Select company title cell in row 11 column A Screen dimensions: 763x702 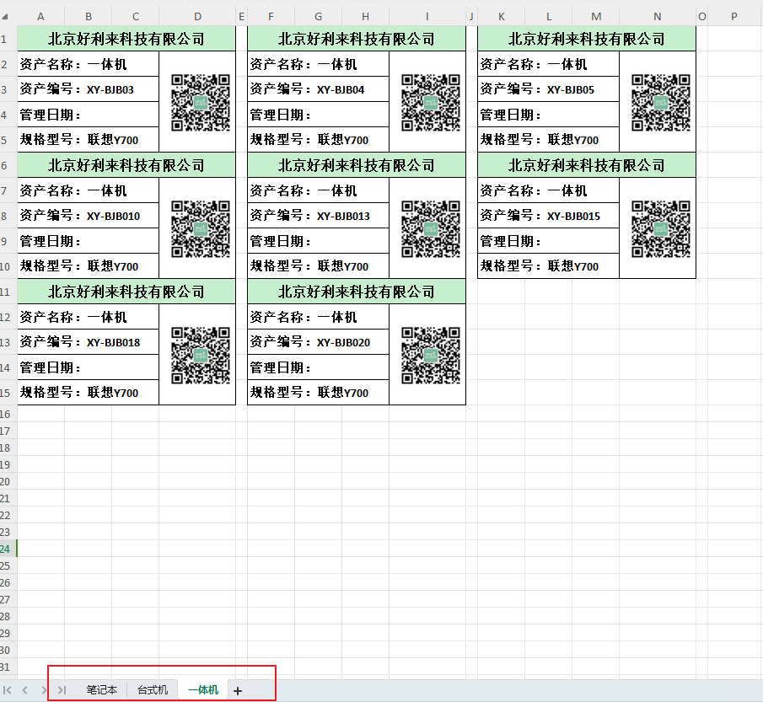126,292
